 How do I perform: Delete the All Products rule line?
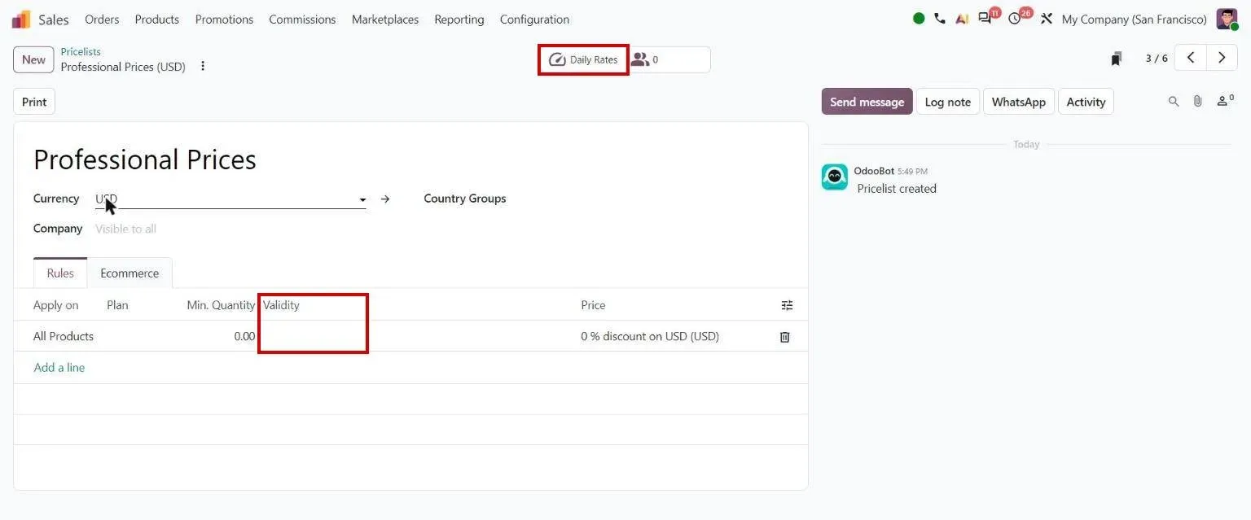point(785,336)
